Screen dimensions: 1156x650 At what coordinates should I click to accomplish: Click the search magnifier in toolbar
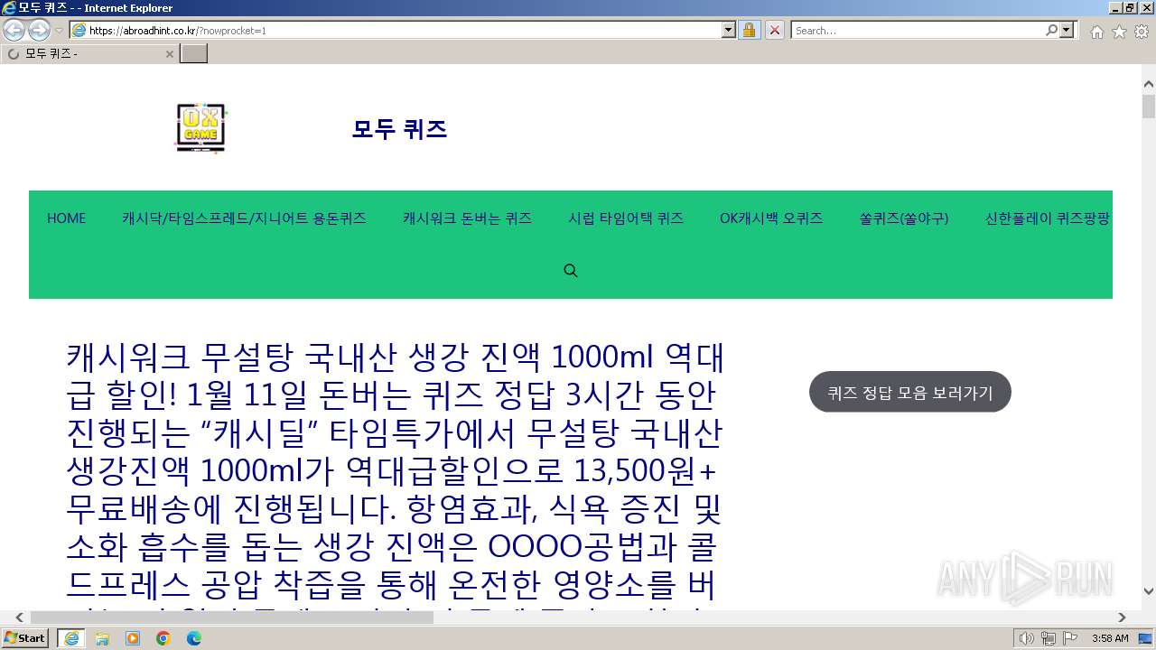tap(1051, 30)
